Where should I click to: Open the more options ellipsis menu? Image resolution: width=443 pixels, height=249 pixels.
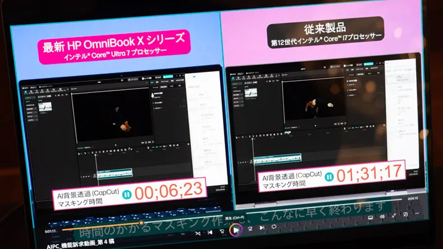click(418, 214)
